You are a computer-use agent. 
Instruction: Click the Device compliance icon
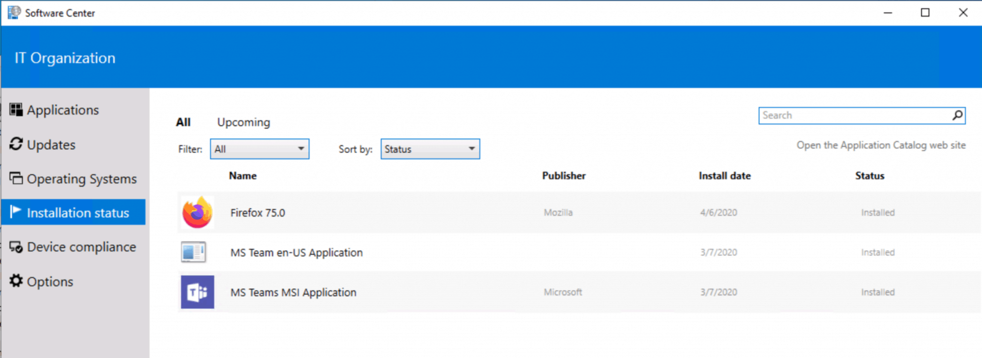16,247
